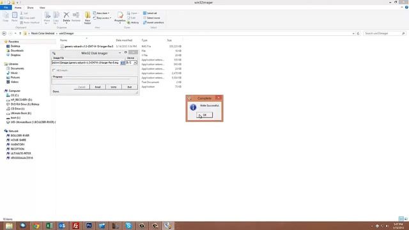Screen dimensions: 409x230
Task: Open the recent locations dropdown arrow
Action: pos(15,33)
